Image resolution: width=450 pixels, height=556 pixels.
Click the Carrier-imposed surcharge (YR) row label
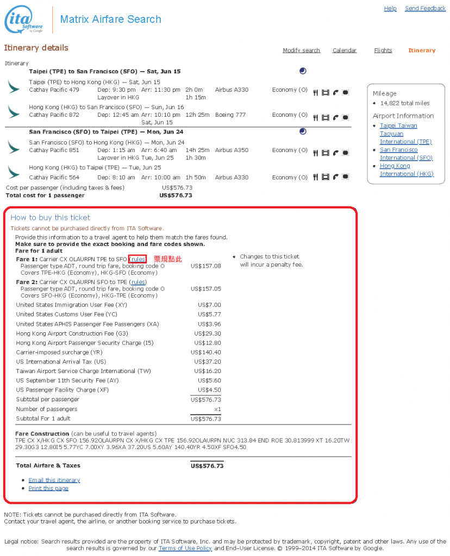tap(59, 352)
